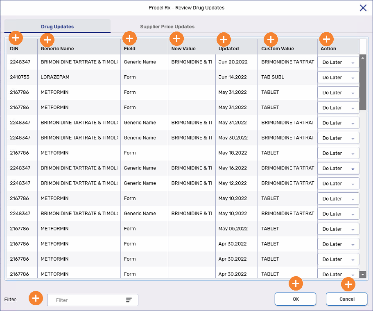Click the filter lines icon inside Filter box
This screenshot has height=311, width=373.
coord(129,300)
